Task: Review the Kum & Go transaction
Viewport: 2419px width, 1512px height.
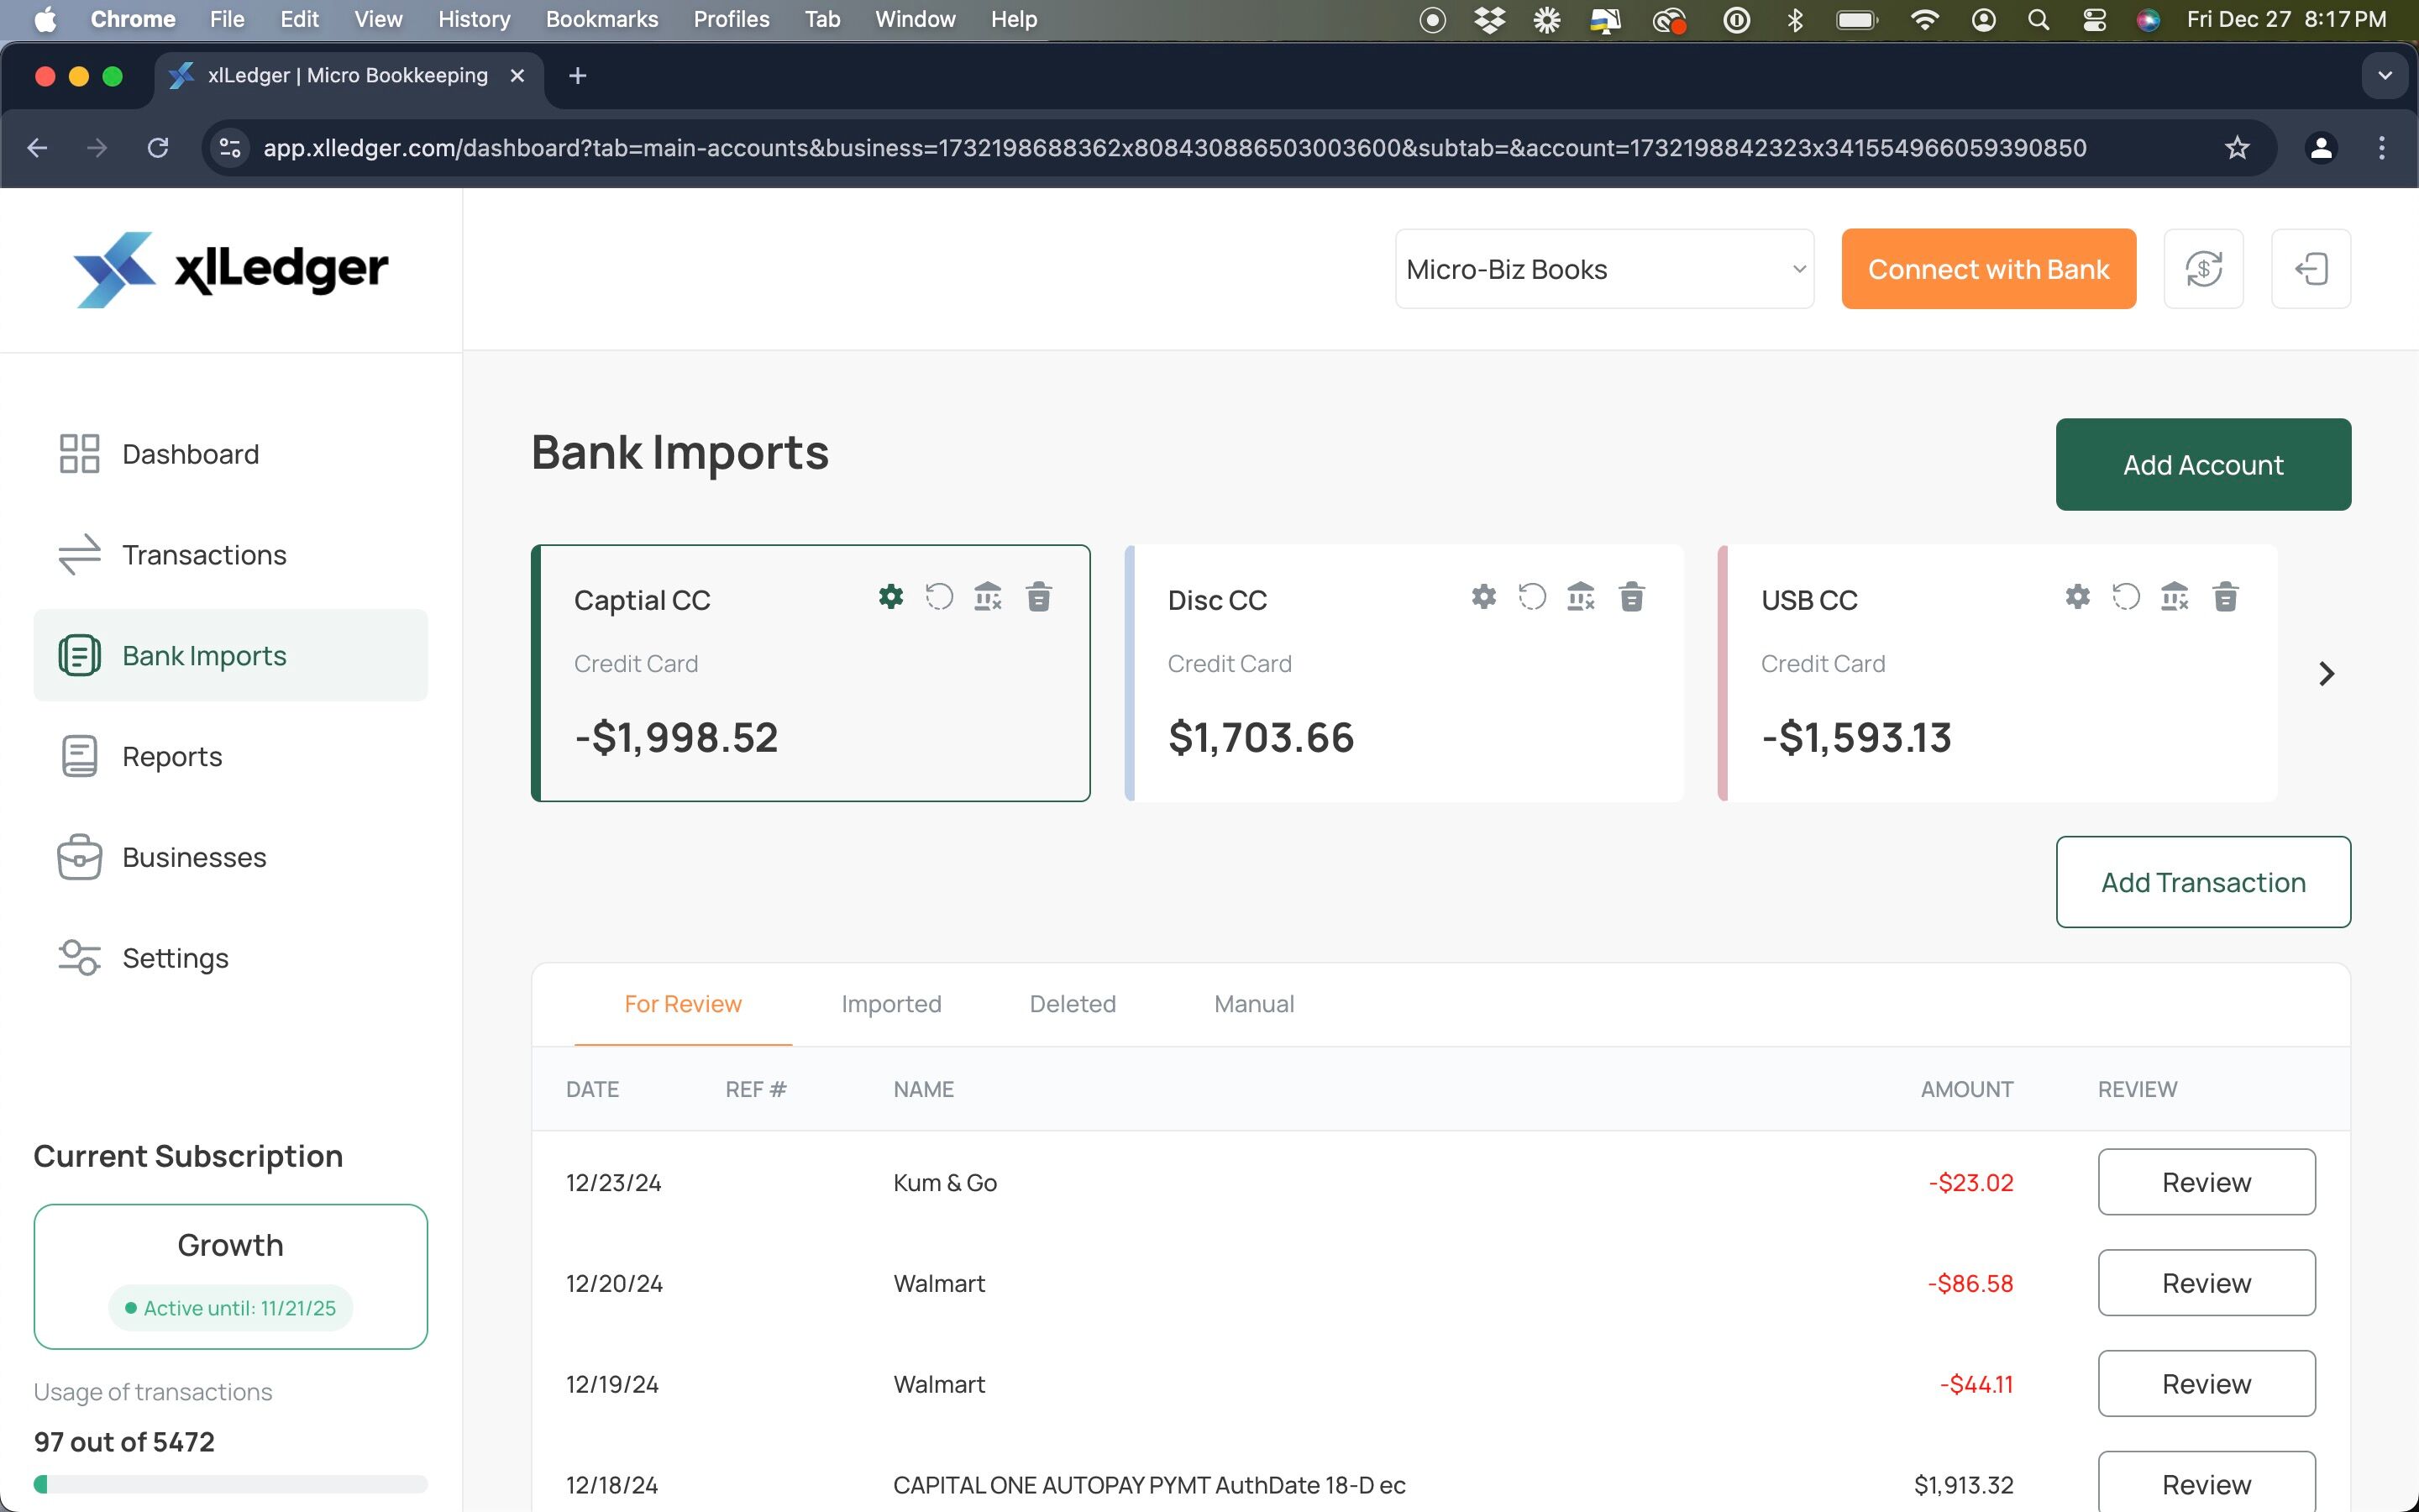Action: coord(2206,1182)
